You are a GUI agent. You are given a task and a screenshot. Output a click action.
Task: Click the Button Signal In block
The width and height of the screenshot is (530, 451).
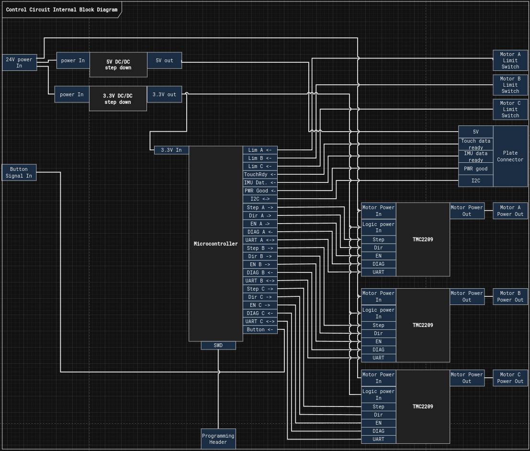(19, 172)
